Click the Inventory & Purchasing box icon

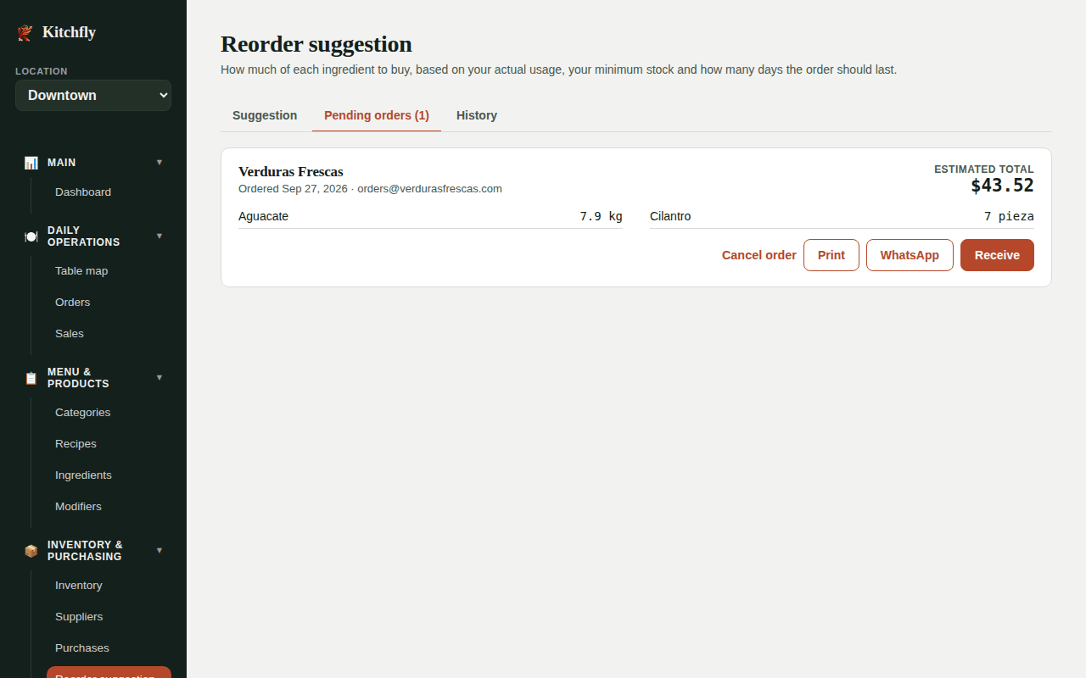[x=31, y=551]
